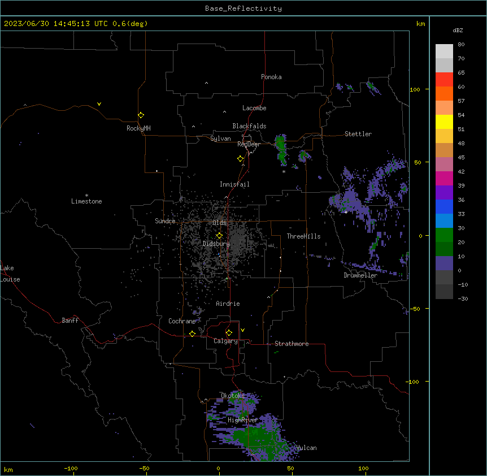Click the Innisfail city label

coord(234,184)
